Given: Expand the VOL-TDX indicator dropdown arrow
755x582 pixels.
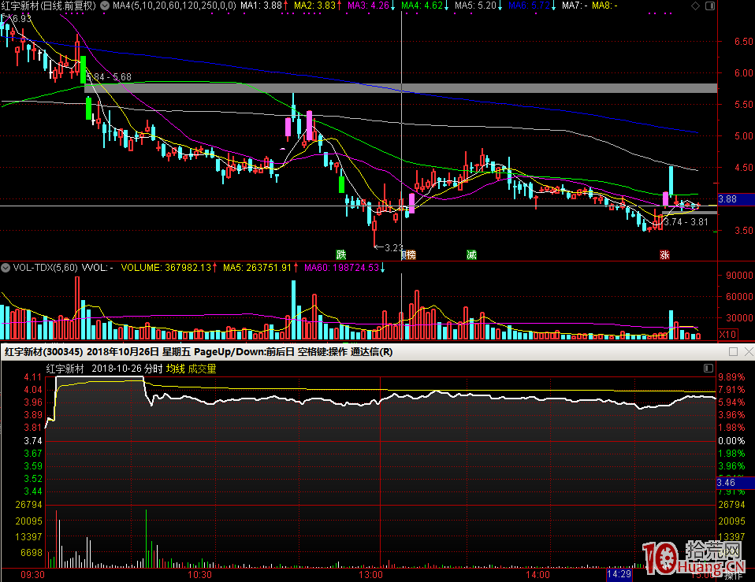Looking at the screenshot, I should tap(6, 268).
